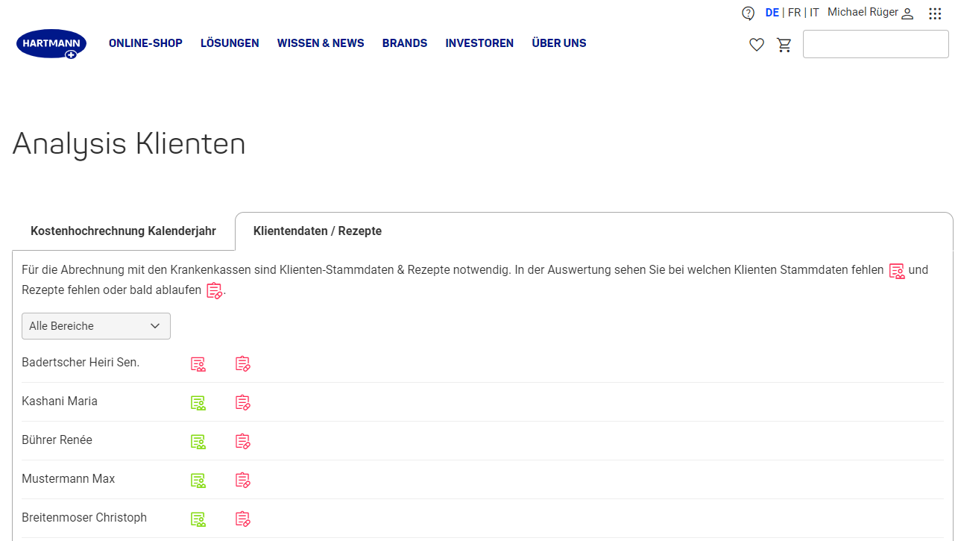Open the help question mark icon
Image resolution: width=958 pixels, height=541 pixels.
[x=748, y=13]
